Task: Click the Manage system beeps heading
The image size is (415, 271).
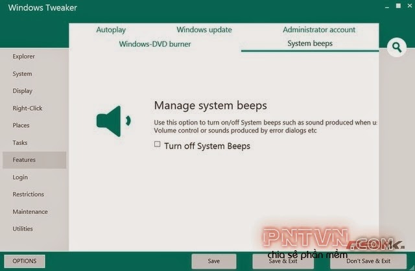Action: [210, 106]
